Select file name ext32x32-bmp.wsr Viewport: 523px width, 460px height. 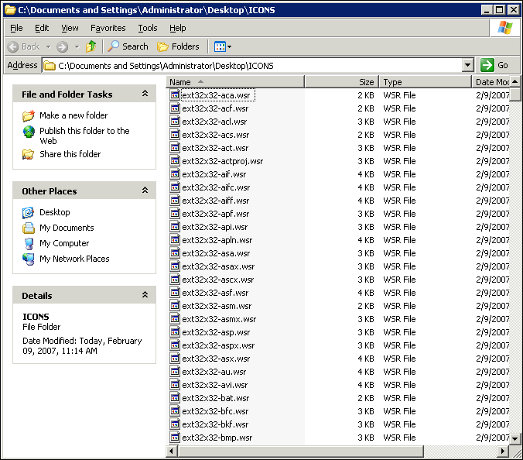(217, 438)
